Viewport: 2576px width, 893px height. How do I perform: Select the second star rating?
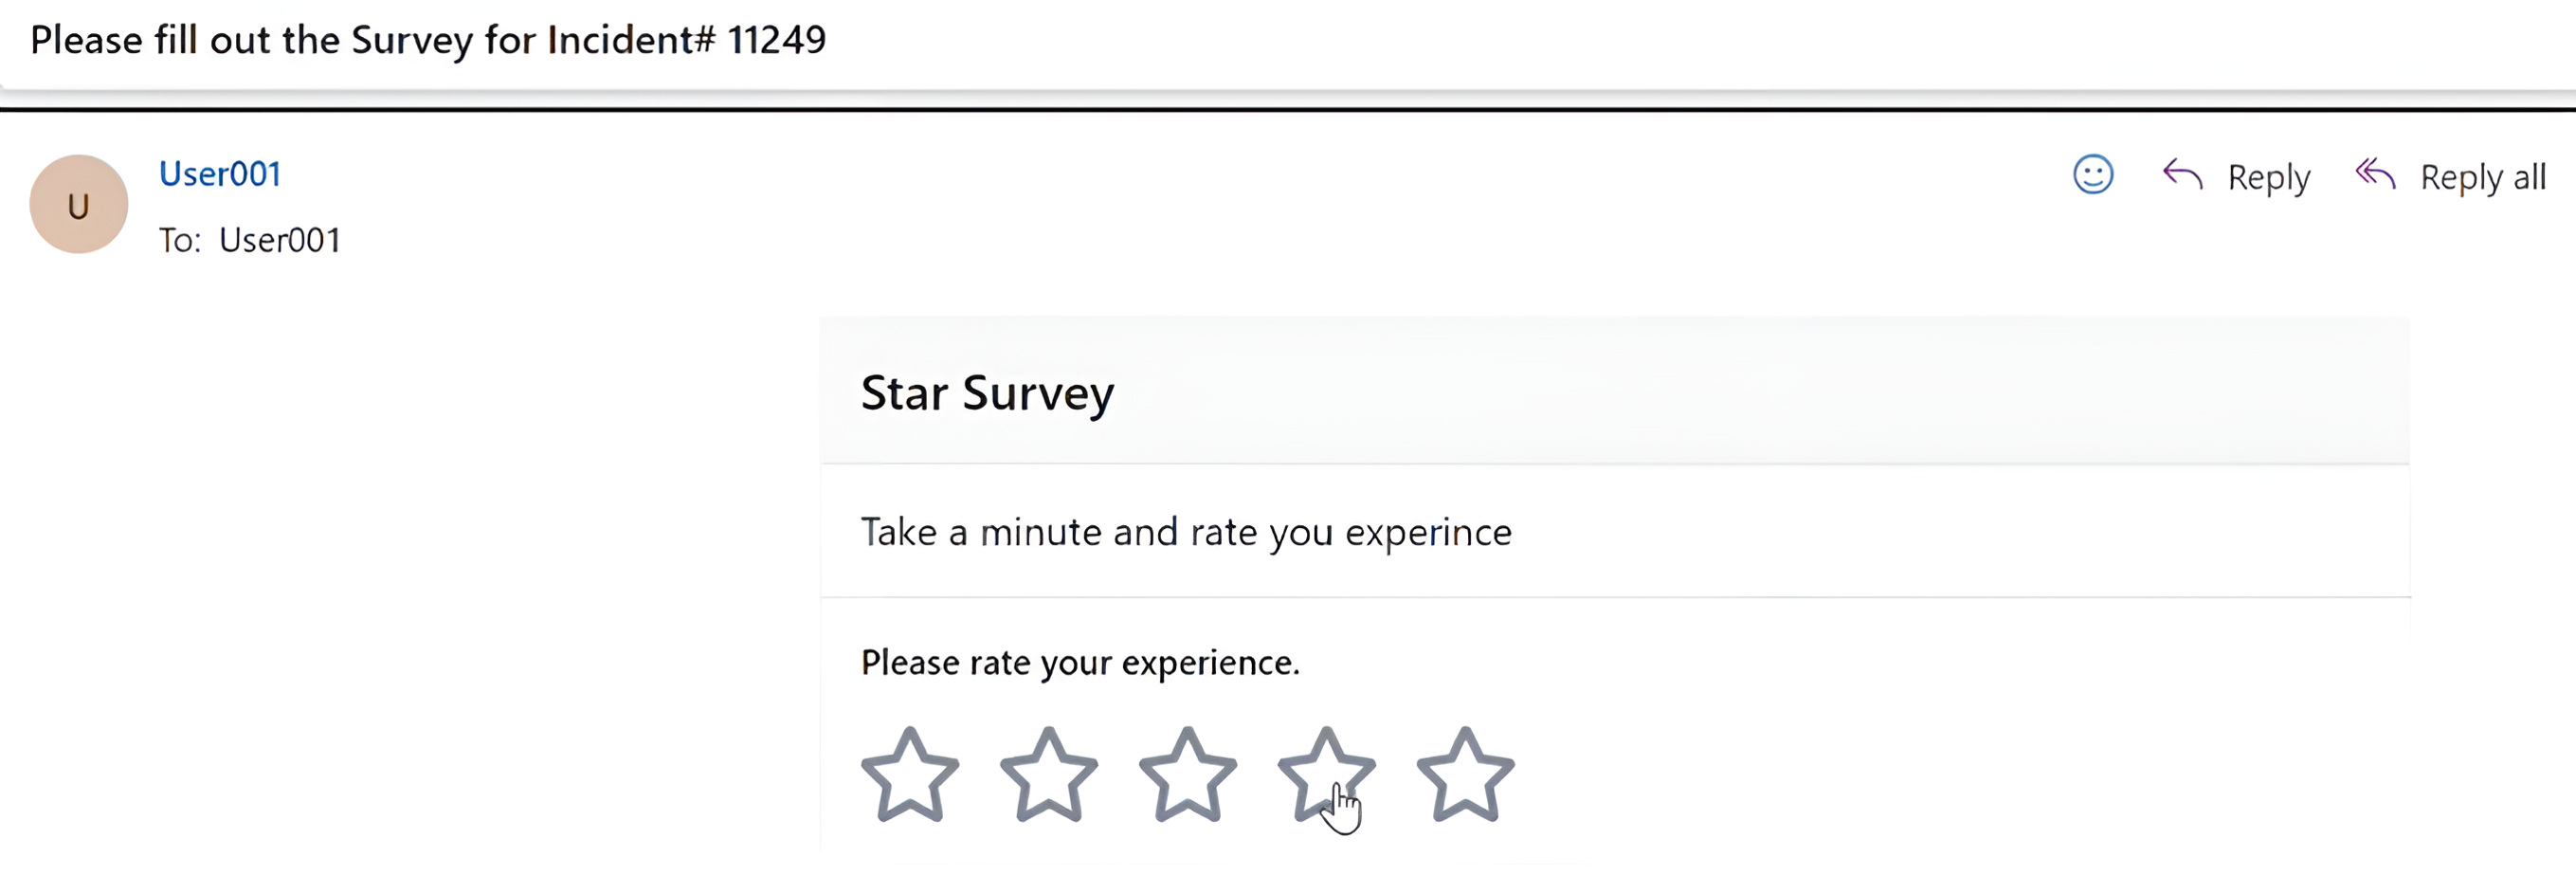[x=1048, y=776]
